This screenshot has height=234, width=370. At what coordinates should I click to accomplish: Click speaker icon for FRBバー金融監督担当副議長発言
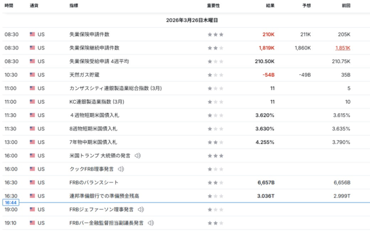tap(151, 223)
